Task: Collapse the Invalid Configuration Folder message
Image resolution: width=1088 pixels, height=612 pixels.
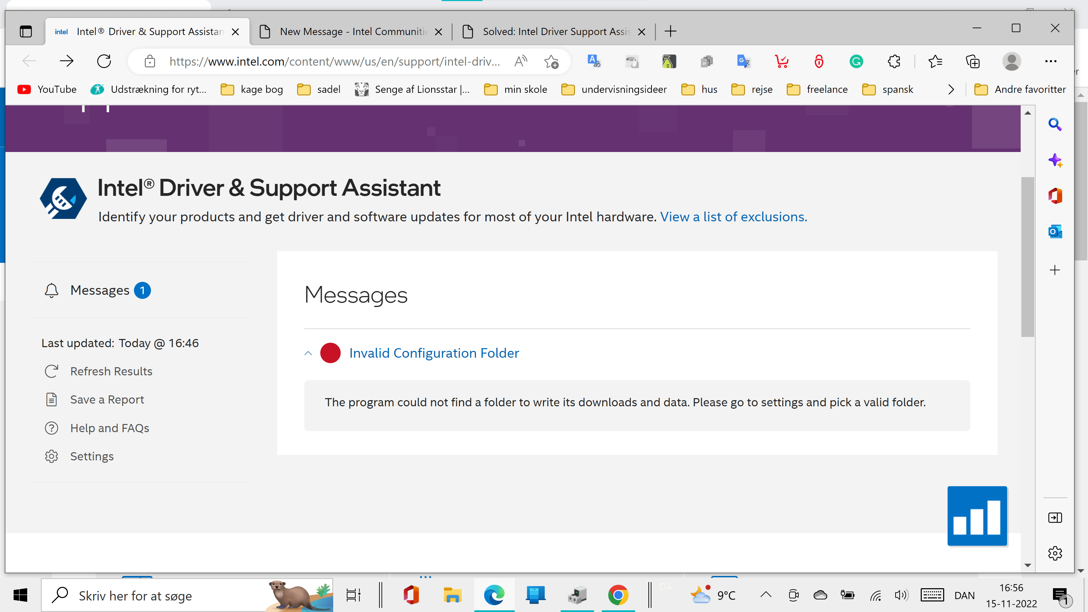Action: (x=308, y=353)
